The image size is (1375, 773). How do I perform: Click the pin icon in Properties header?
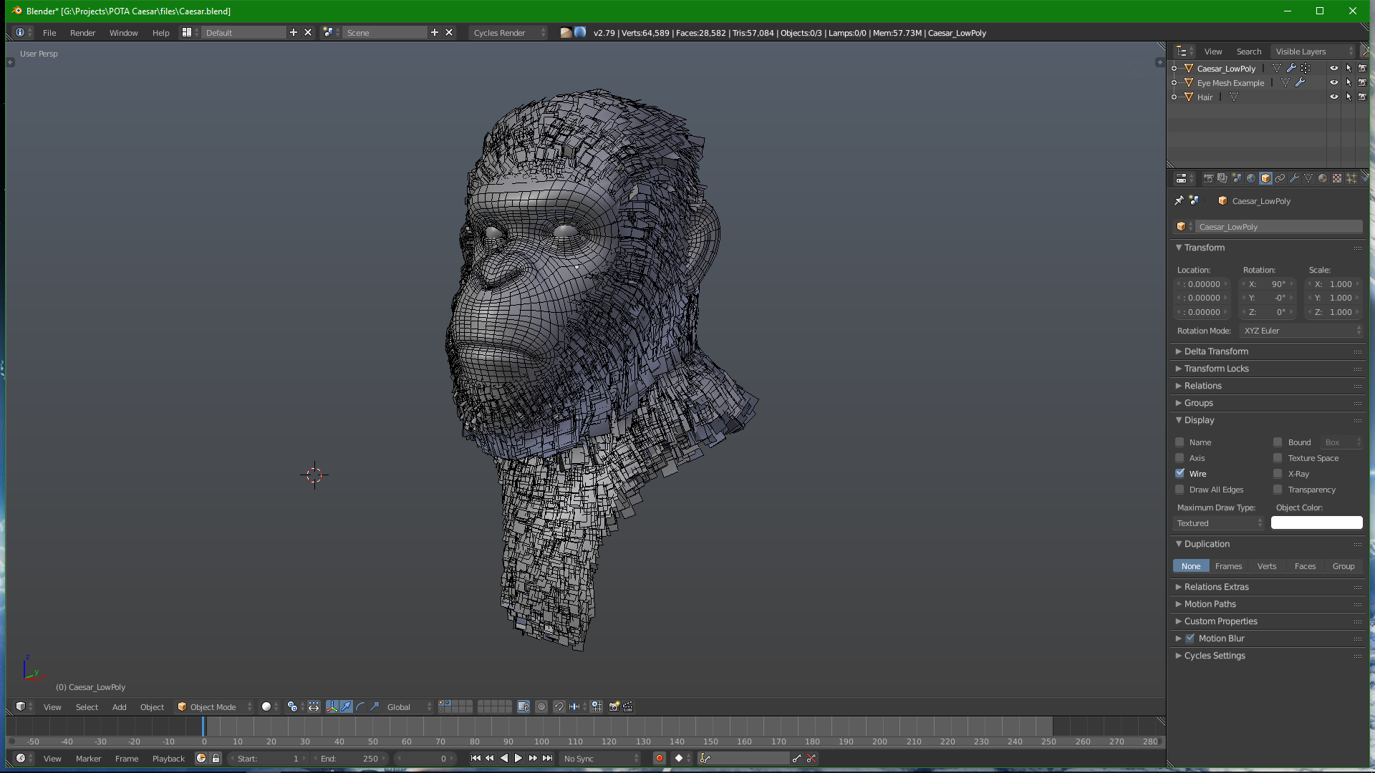pyautogui.click(x=1179, y=200)
